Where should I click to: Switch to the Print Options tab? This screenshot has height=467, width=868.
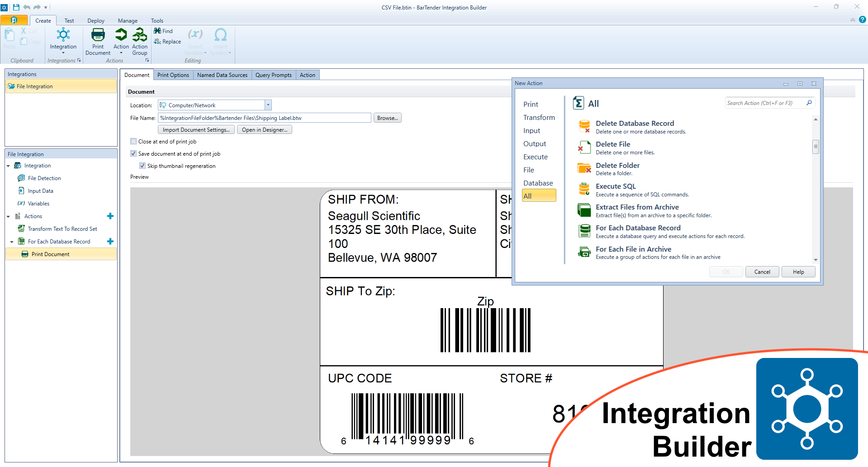coord(173,75)
